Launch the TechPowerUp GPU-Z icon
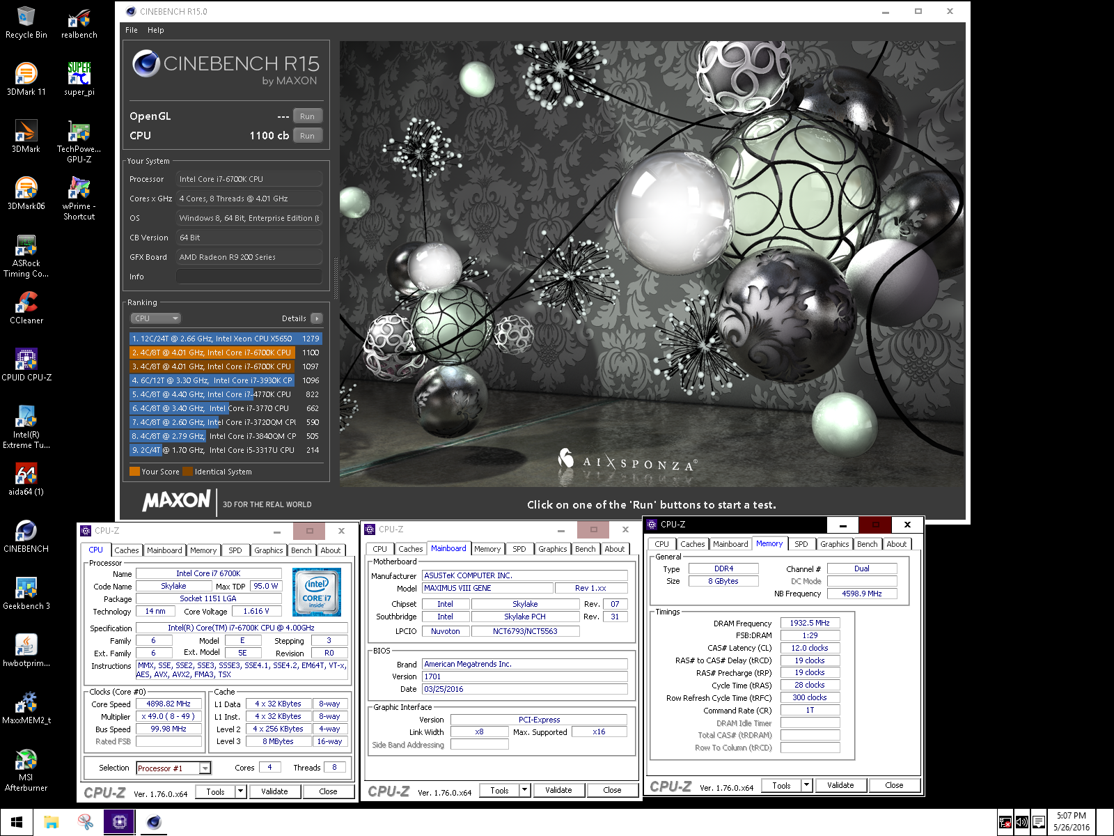The width and height of the screenshot is (1114, 836). 79,142
